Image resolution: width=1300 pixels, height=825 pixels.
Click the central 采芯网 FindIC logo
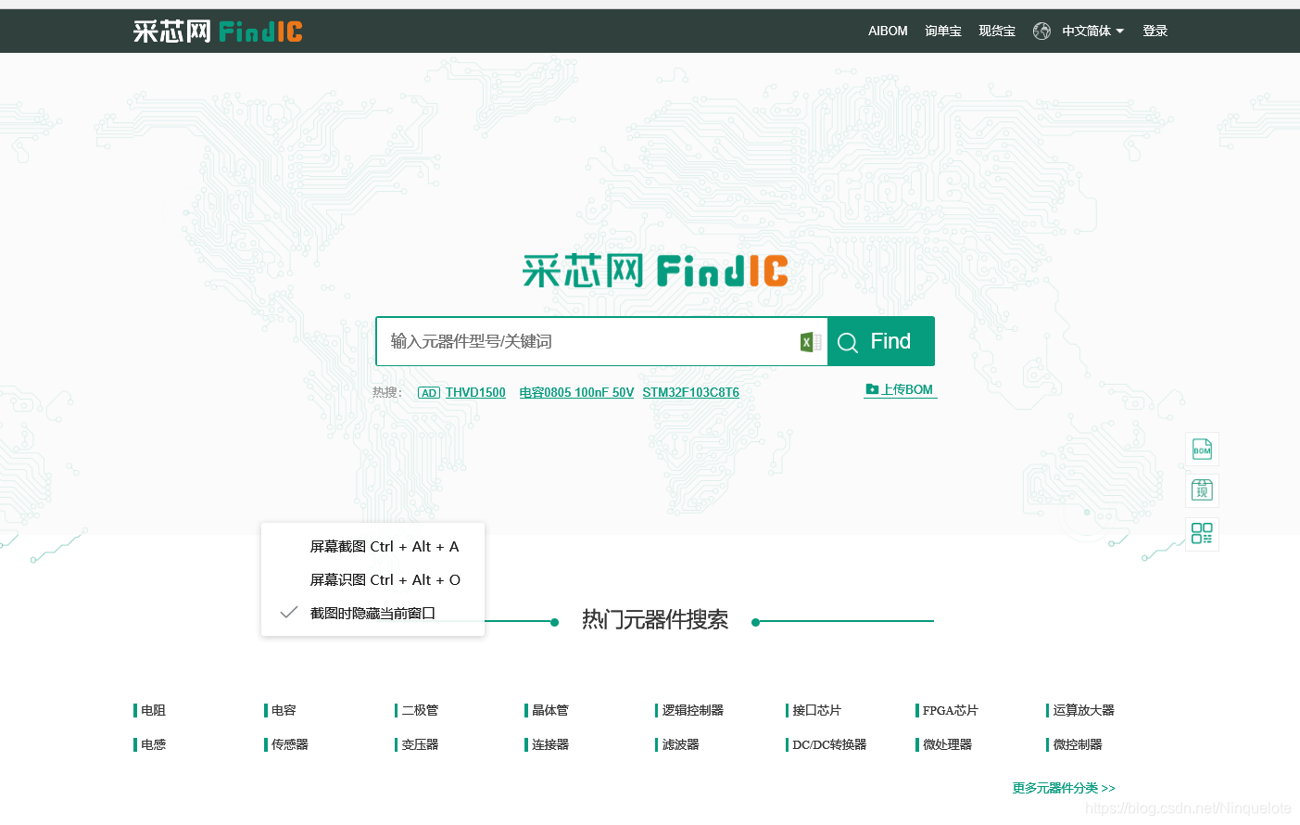pyautogui.click(x=655, y=271)
